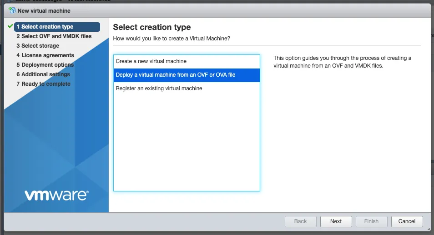Screen dimensions: 434x235
Task: Jump to step 3 Select storage
Action: [x=38, y=46]
